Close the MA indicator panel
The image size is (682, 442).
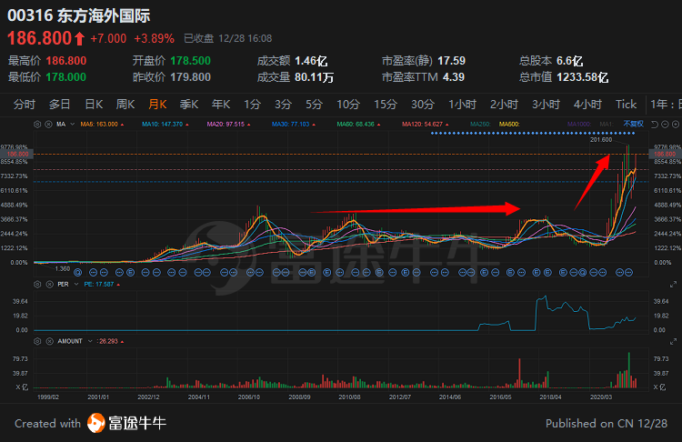click(x=47, y=123)
